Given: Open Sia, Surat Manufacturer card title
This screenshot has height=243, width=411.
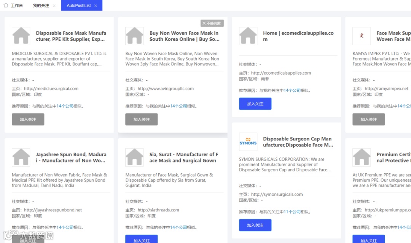Looking at the screenshot, I should coord(184,157).
